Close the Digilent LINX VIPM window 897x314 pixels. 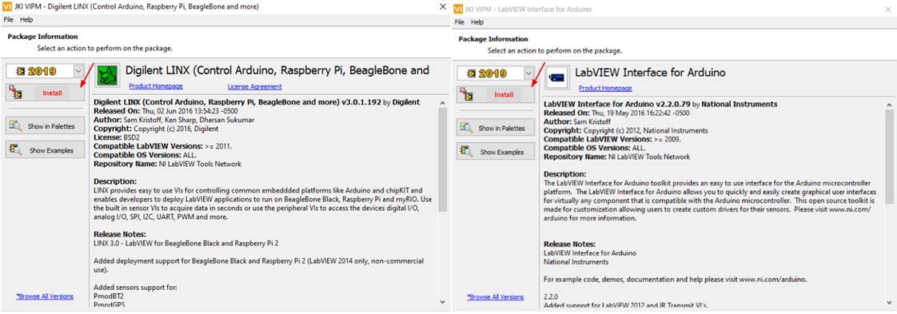coord(443,6)
